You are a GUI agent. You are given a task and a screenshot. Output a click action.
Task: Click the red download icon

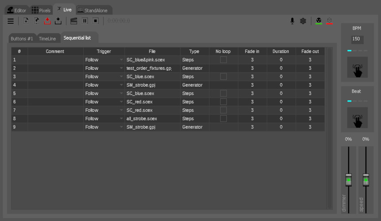click(x=47, y=21)
